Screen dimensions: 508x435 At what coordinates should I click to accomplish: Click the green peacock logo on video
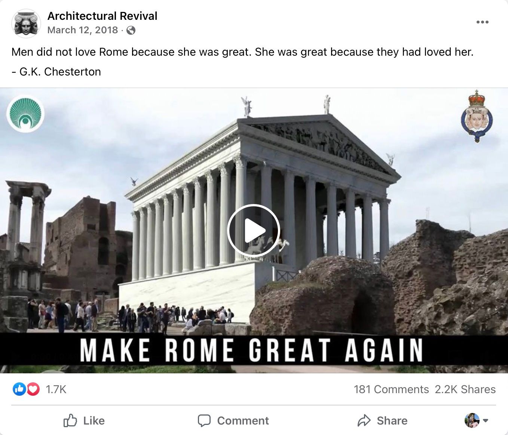[25, 114]
